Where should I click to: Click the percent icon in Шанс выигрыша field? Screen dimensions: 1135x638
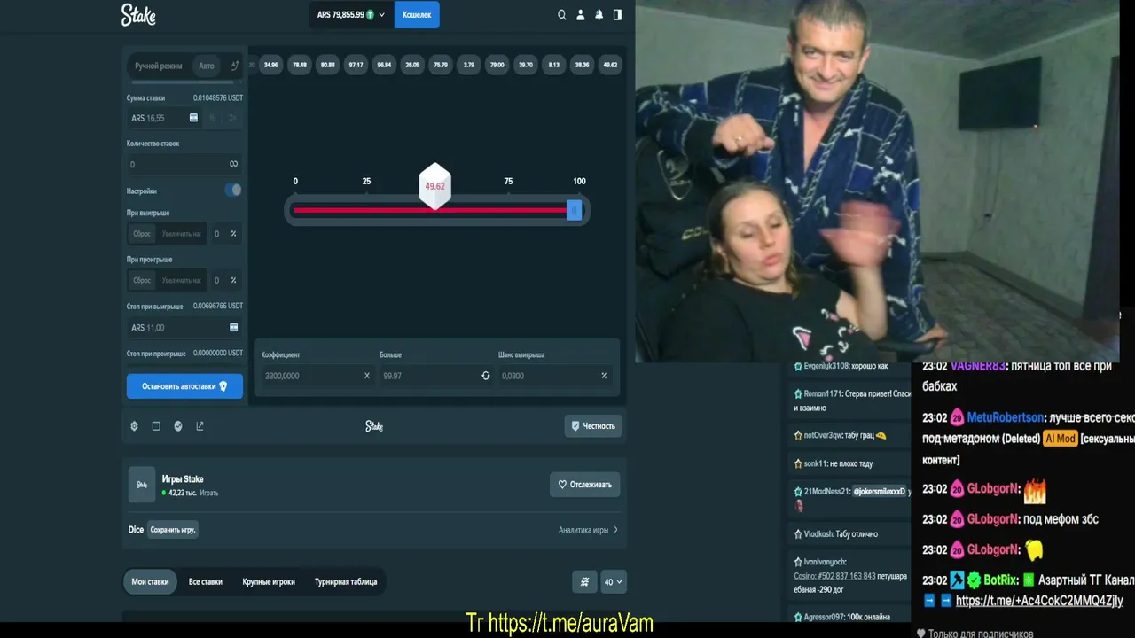pyautogui.click(x=604, y=376)
